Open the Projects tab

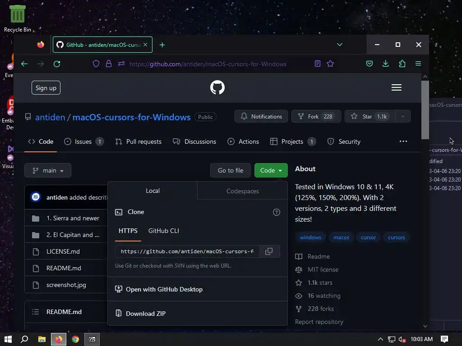click(293, 141)
